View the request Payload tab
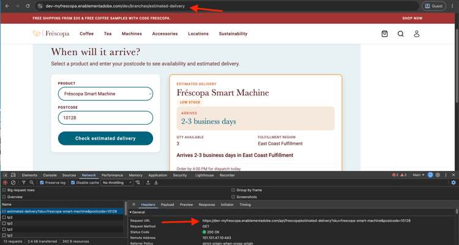The width and height of the screenshot is (459, 245). point(167,205)
